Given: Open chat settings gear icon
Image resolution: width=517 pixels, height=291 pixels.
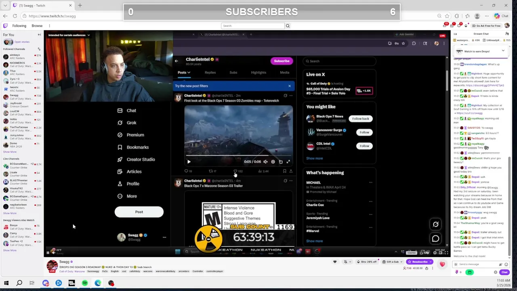Looking at the screenshot, I should 496,272.
